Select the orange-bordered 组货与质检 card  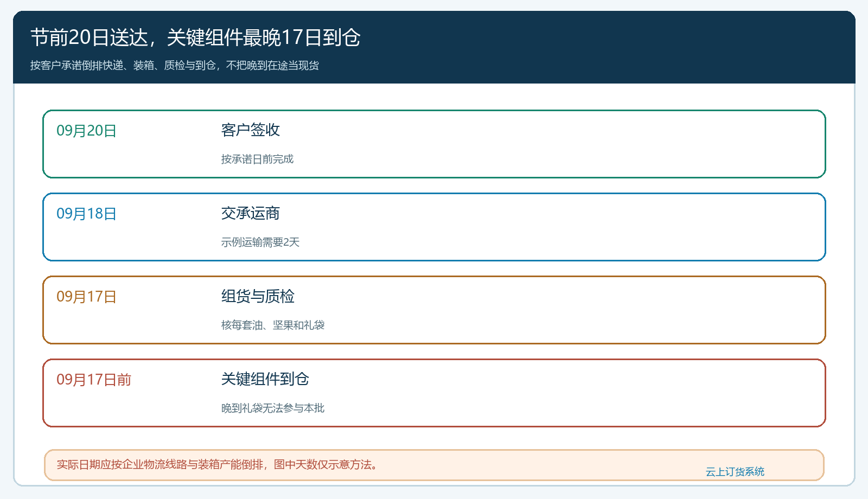click(434, 310)
